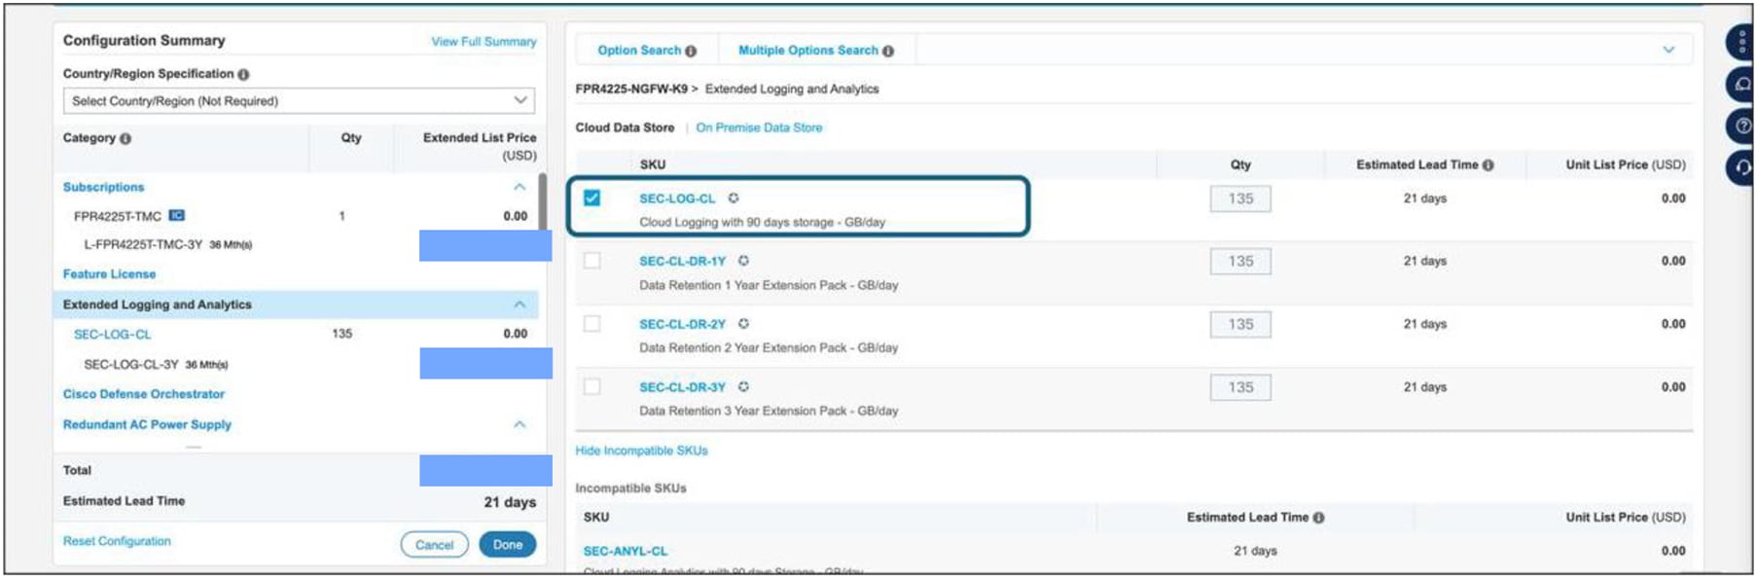Click the L-FPR4225T-TMC-3Y subscription row
The image size is (1757, 579).
(x=167, y=244)
